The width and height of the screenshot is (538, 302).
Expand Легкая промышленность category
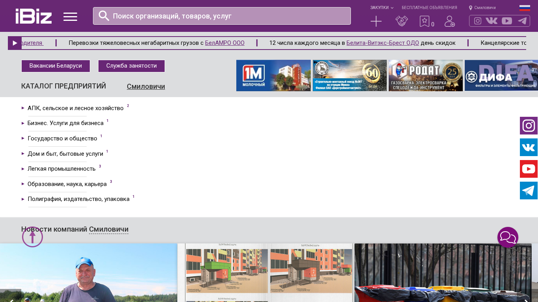click(61, 169)
